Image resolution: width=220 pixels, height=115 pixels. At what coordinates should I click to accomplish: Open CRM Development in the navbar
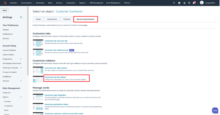pyautogui.click(x=96, y=3)
